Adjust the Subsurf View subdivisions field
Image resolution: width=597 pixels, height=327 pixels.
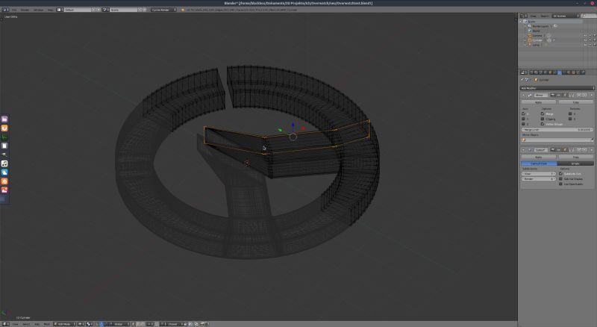tap(539, 174)
